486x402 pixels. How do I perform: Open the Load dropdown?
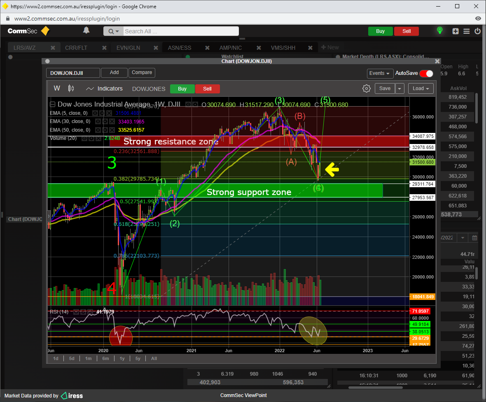[421, 88]
